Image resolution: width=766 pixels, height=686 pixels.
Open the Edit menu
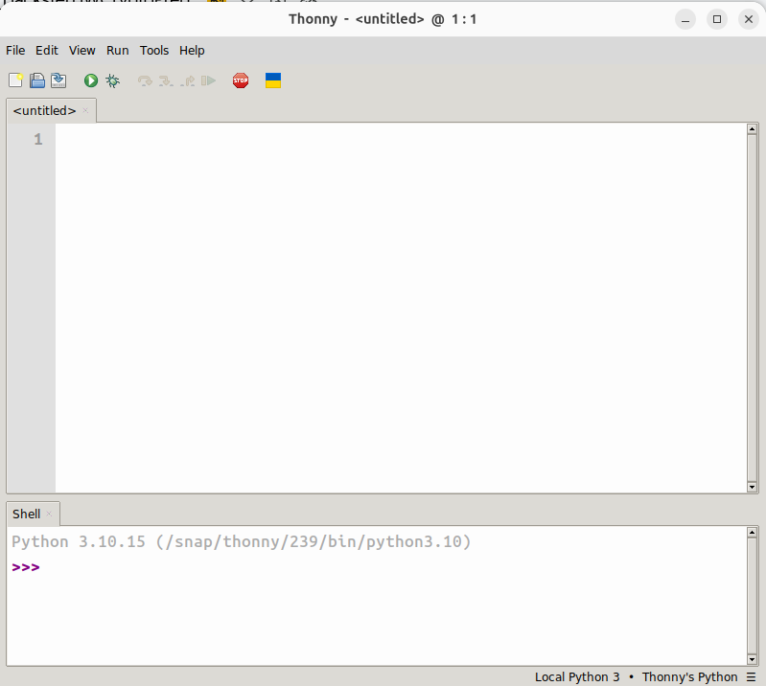pyautogui.click(x=47, y=51)
